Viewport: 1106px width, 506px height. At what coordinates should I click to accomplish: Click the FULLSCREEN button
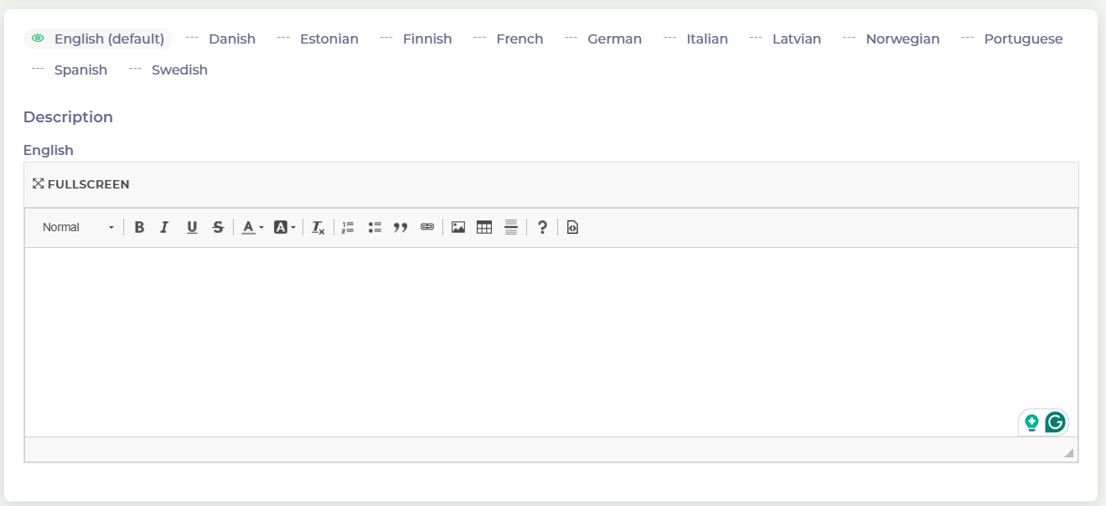pos(81,184)
